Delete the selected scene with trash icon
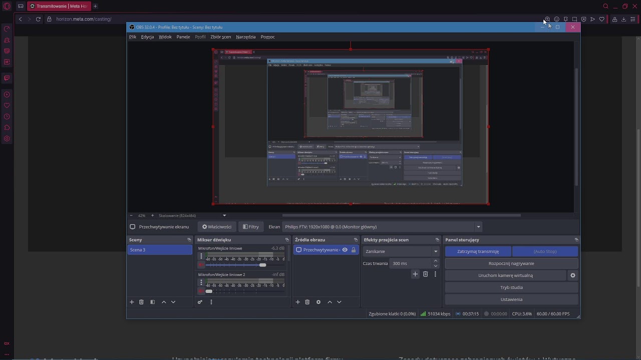Image resolution: width=641 pixels, height=360 pixels. [x=141, y=302]
